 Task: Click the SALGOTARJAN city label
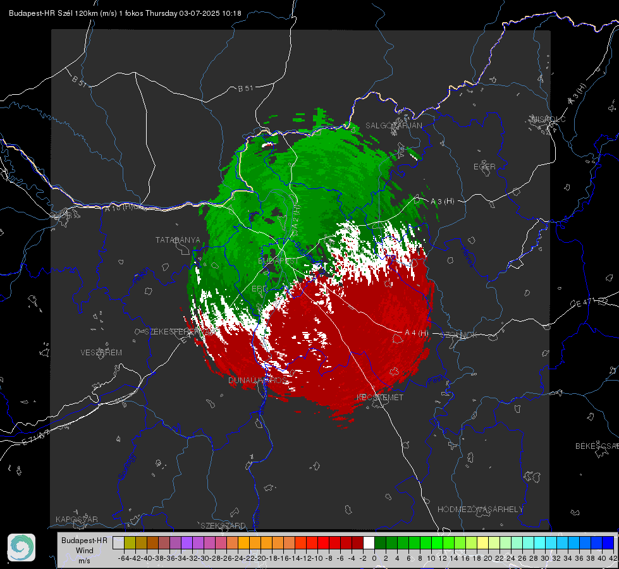(x=393, y=126)
